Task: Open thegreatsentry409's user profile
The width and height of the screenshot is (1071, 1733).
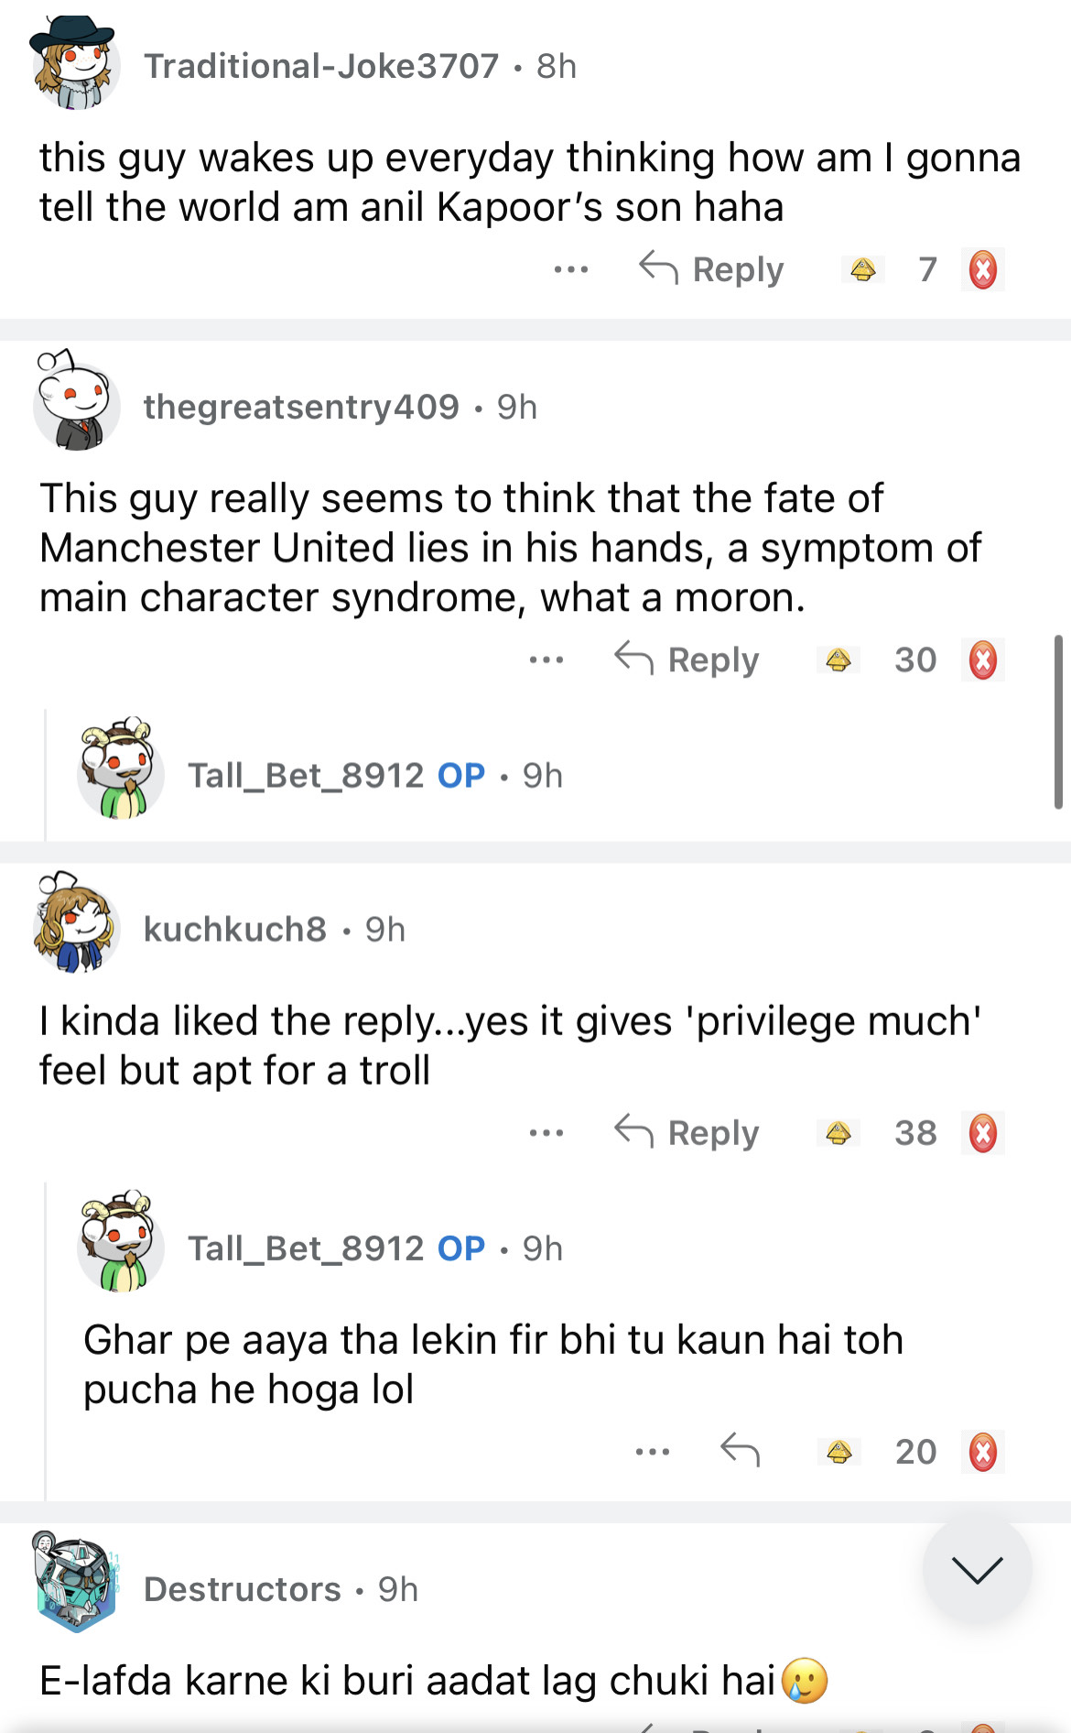Action: tap(301, 407)
